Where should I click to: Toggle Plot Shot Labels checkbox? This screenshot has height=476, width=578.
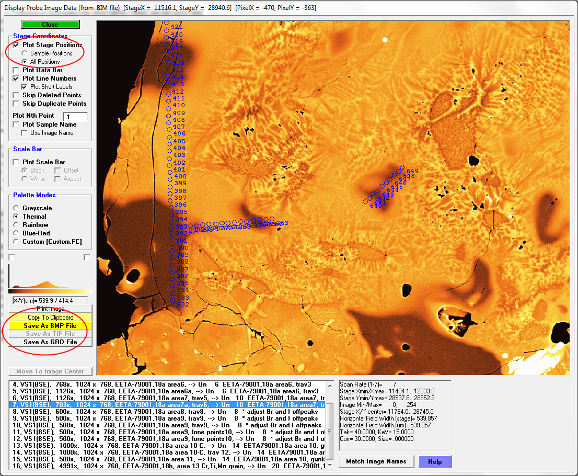[x=25, y=87]
